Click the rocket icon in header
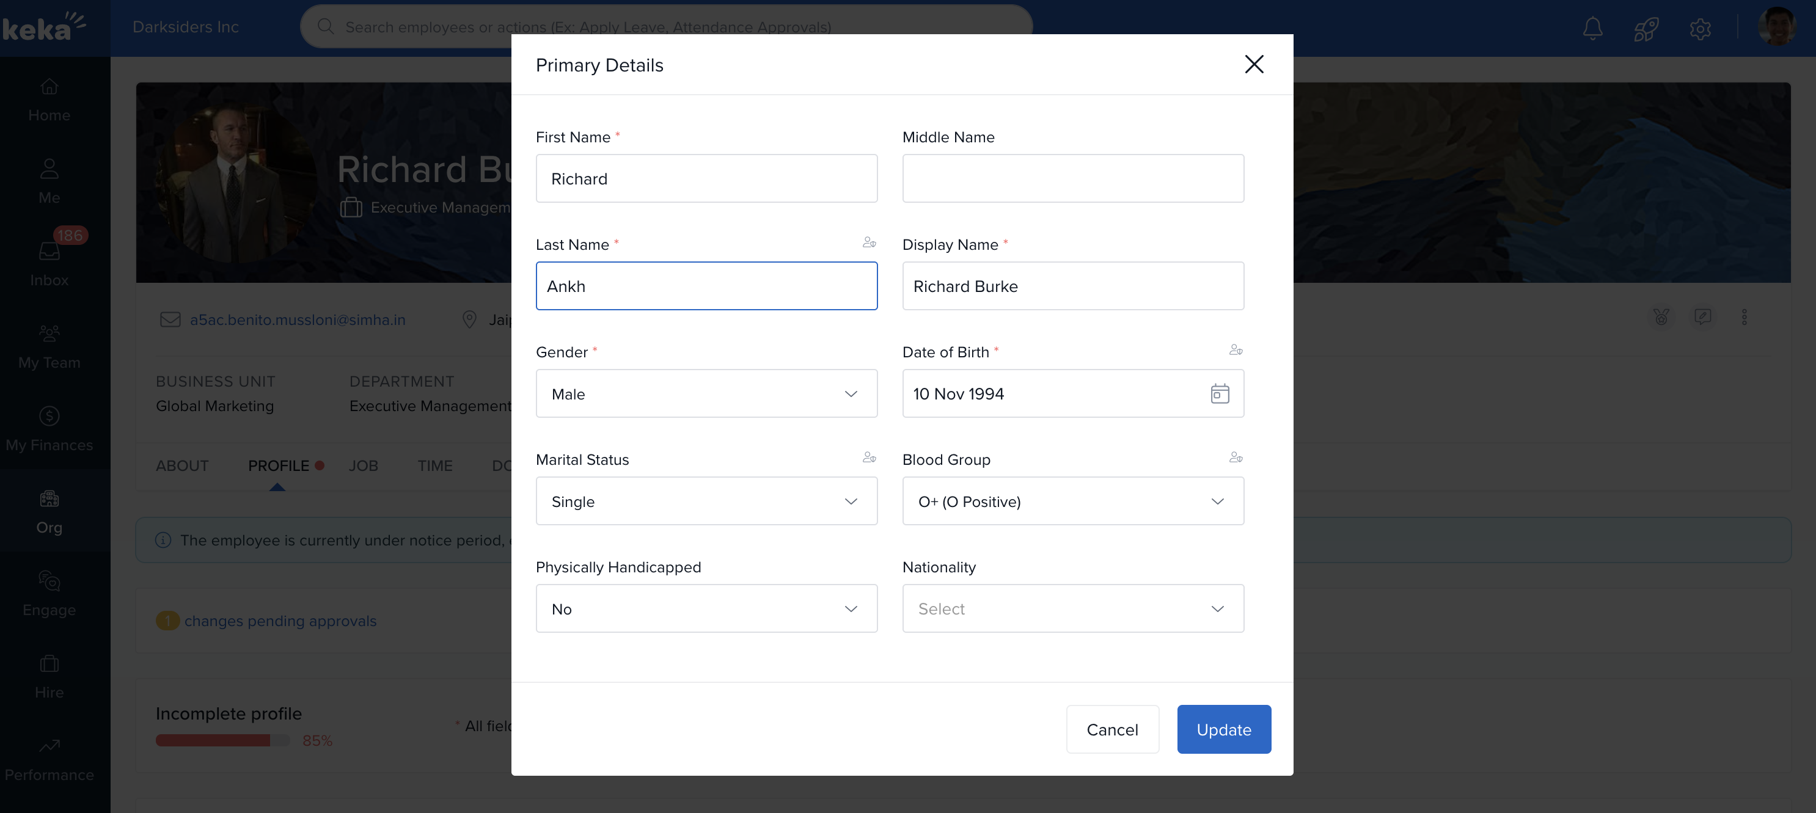 (x=1646, y=28)
